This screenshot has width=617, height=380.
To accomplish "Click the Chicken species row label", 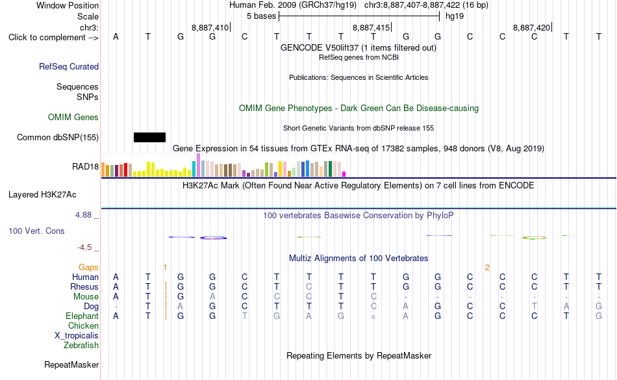I will coord(83,325).
